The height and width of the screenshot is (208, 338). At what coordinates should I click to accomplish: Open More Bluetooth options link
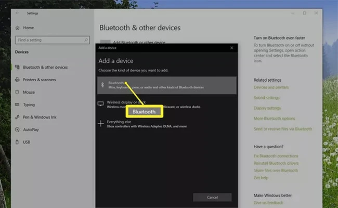(x=275, y=119)
